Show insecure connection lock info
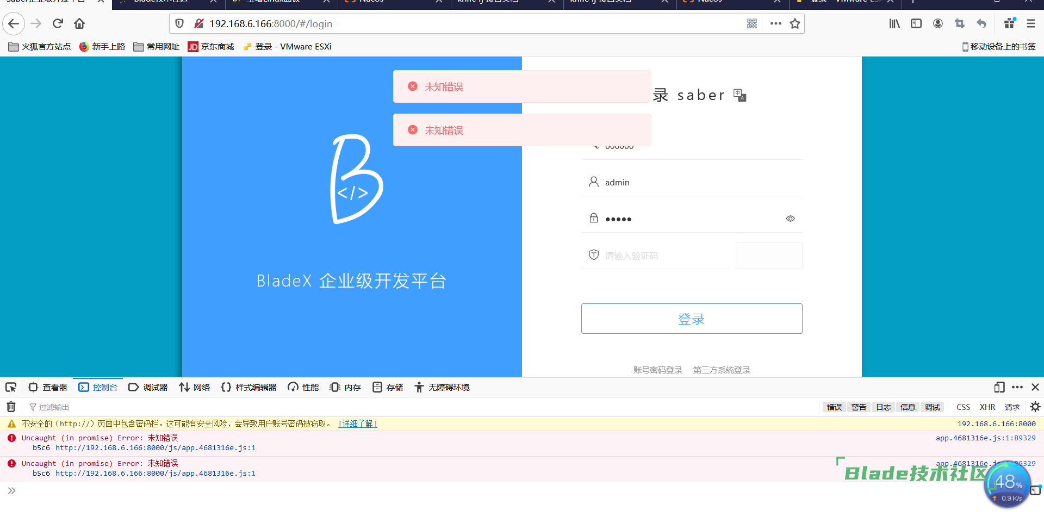The height and width of the screenshot is (523, 1044). [198, 23]
